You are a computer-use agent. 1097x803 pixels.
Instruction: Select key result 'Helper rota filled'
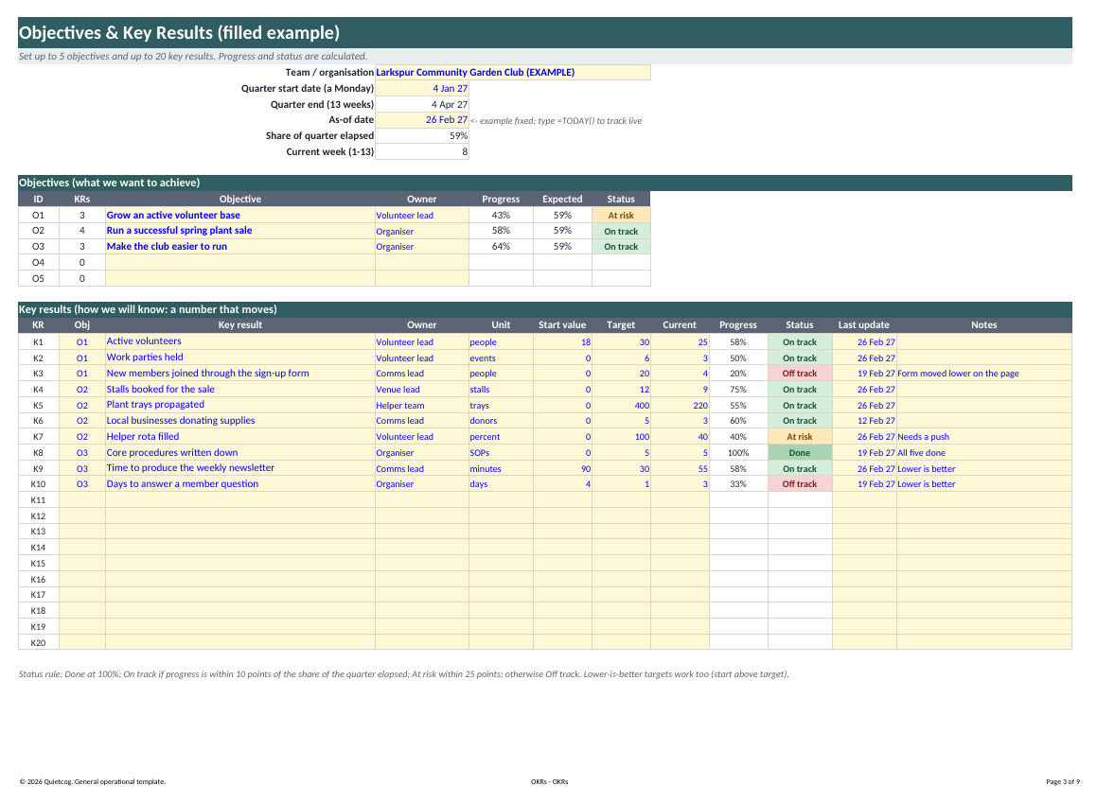pyautogui.click(x=240, y=437)
